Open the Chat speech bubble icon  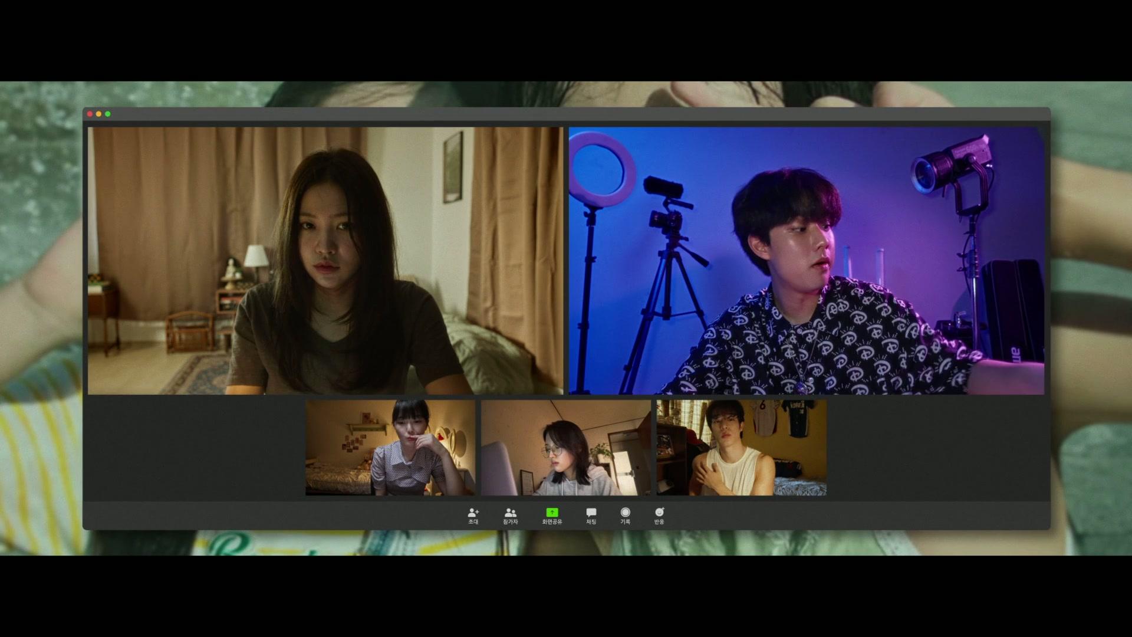(x=591, y=513)
